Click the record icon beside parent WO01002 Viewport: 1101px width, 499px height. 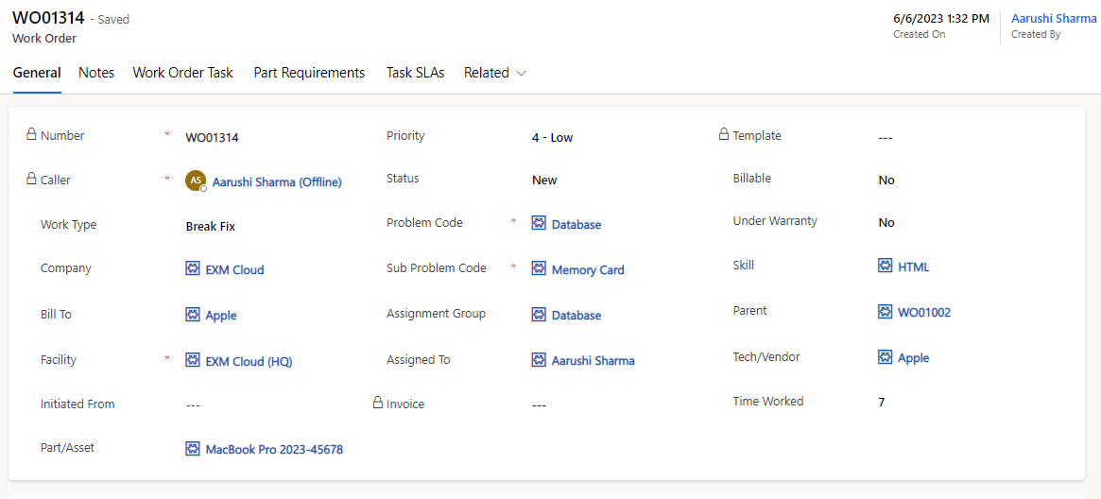pos(886,312)
